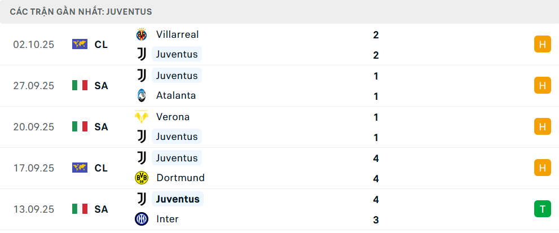Click the H badge for Villarreal match
The width and height of the screenshot is (559, 233).
point(542,44)
